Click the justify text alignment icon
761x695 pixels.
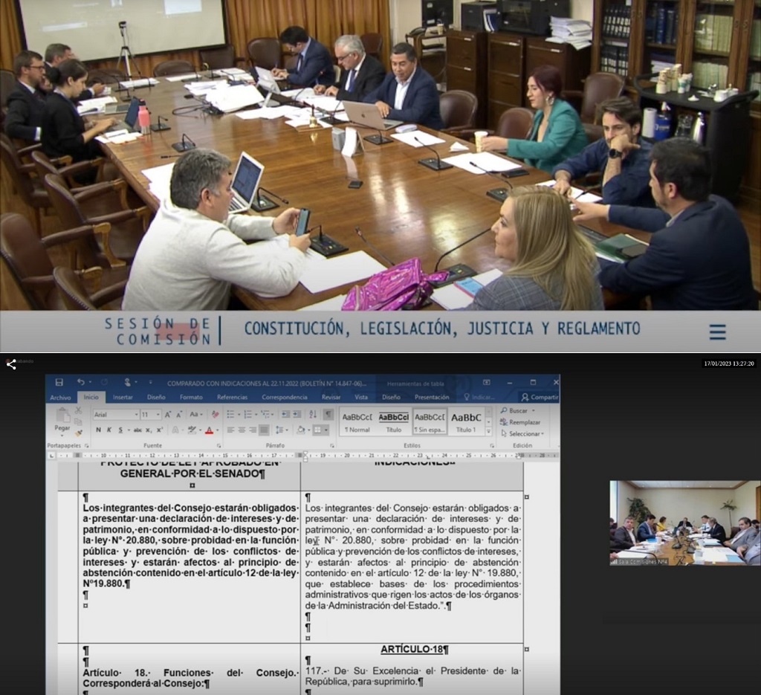(x=263, y=430)
